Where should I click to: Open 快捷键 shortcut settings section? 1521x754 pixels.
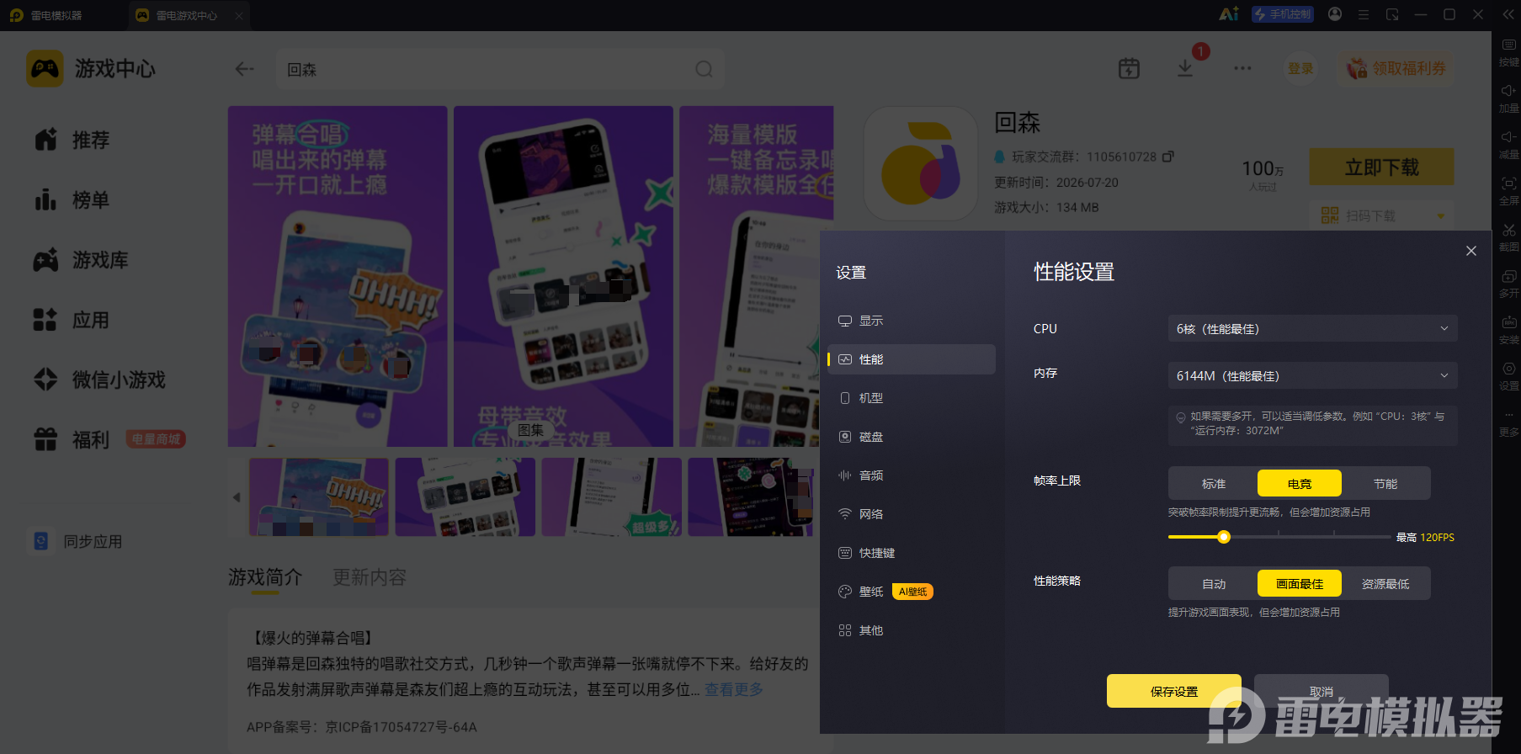tap(912, 553)
